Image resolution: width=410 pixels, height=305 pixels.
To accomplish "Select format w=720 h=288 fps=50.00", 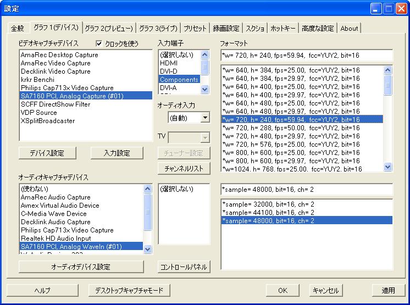I will 302,128.
